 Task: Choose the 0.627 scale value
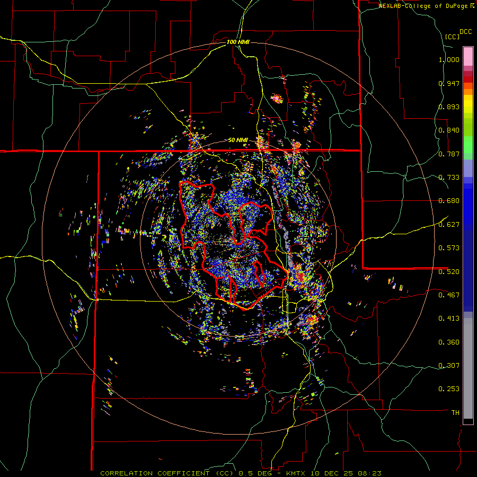tap(449, 225)
